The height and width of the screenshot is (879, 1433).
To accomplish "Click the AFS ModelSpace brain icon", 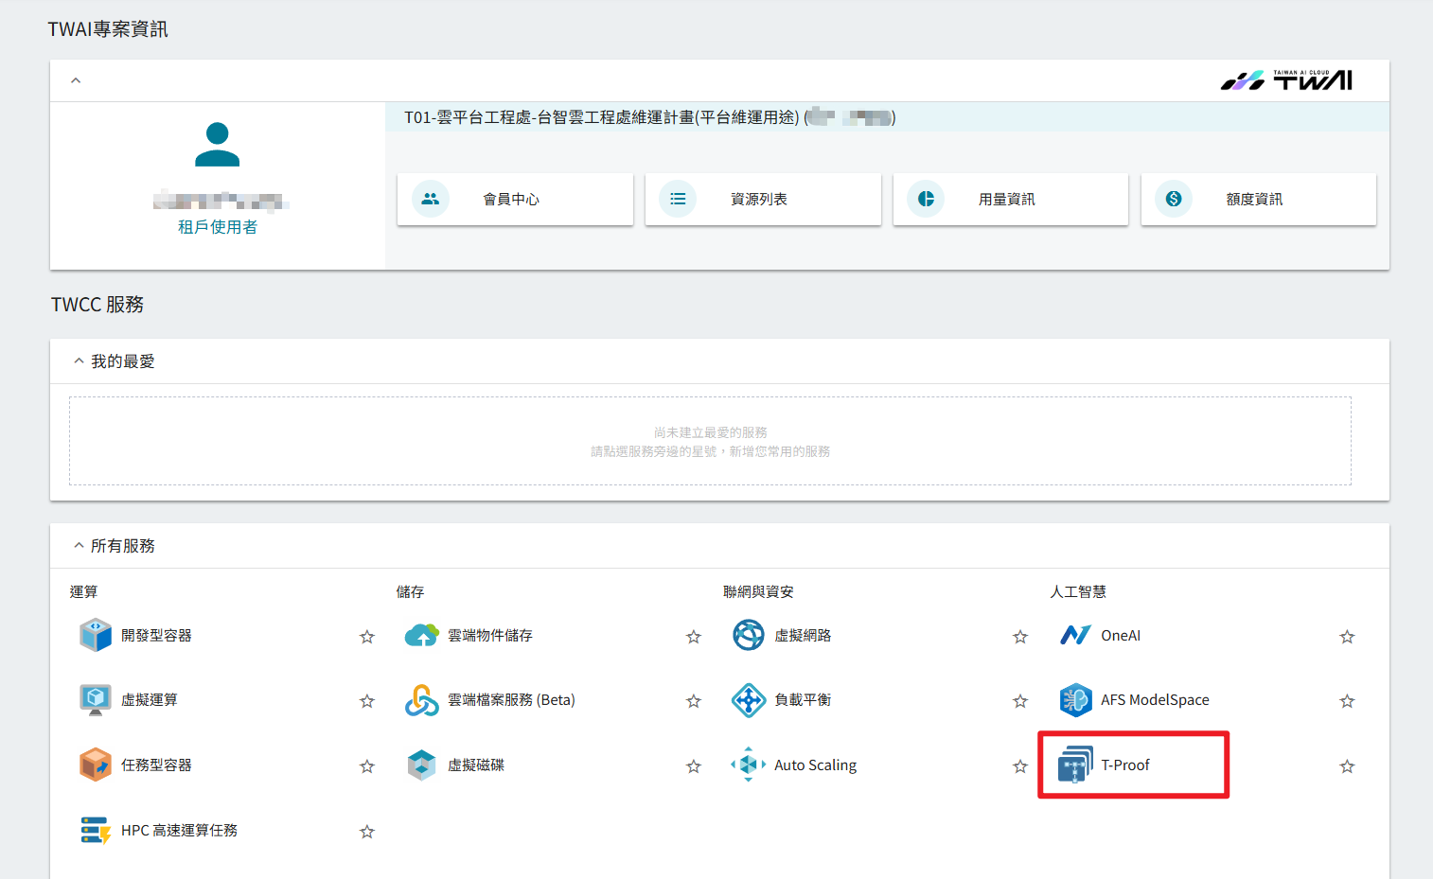I will [x=1075, y=700].
